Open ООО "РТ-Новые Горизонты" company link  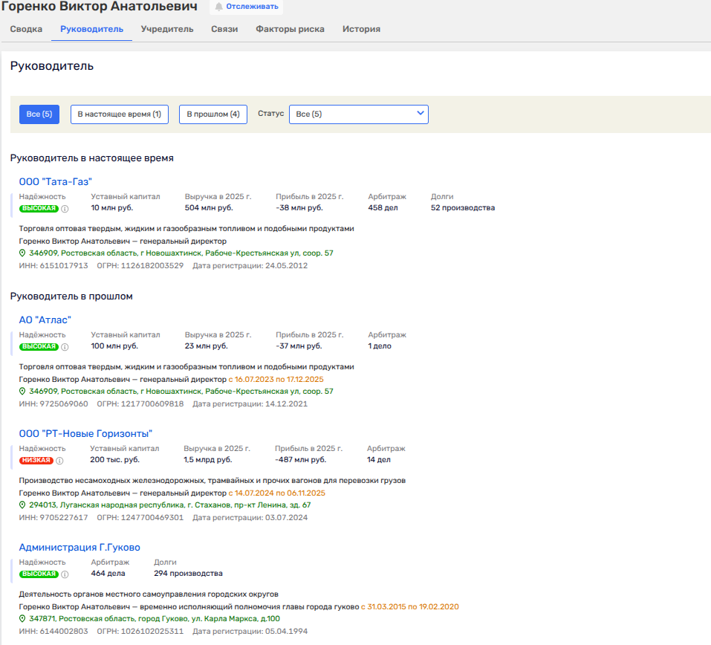[x=85, y=433]
